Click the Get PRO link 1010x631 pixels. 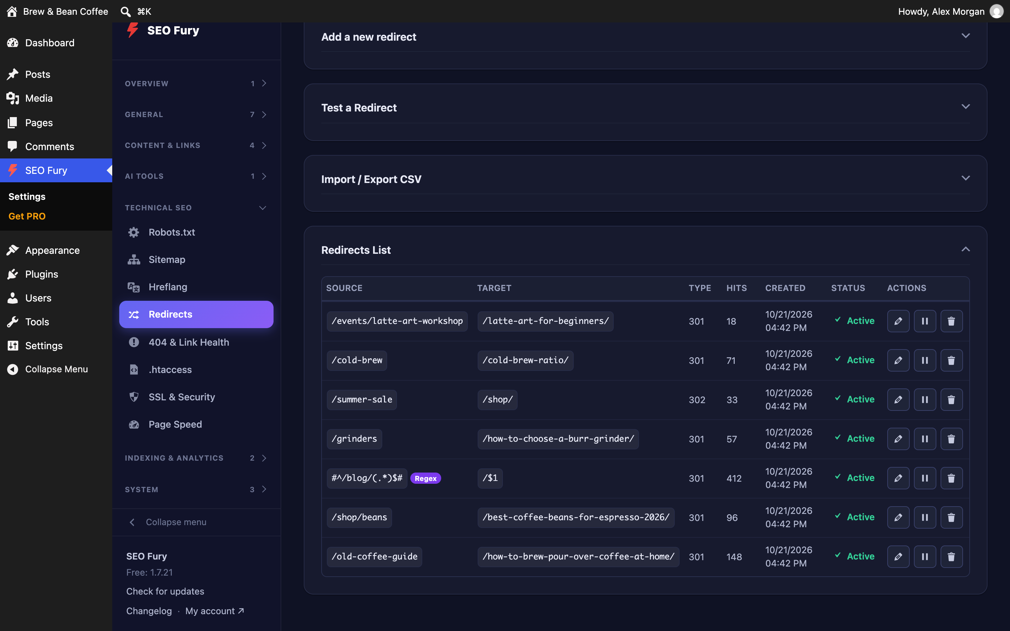(27, 216)
